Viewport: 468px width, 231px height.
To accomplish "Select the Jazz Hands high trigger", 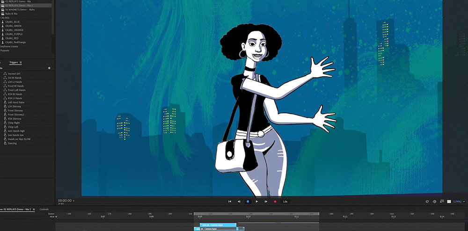I will (16, 131).
